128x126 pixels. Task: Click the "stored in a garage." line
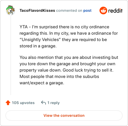pos(38,46)
